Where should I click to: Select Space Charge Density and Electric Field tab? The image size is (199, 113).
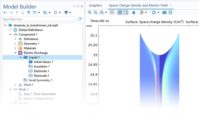click(138, 5)
